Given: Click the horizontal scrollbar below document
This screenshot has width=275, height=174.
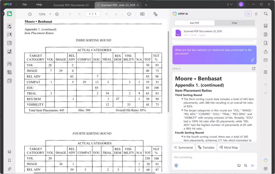Looking at the screenshot, I should point(94,173).
